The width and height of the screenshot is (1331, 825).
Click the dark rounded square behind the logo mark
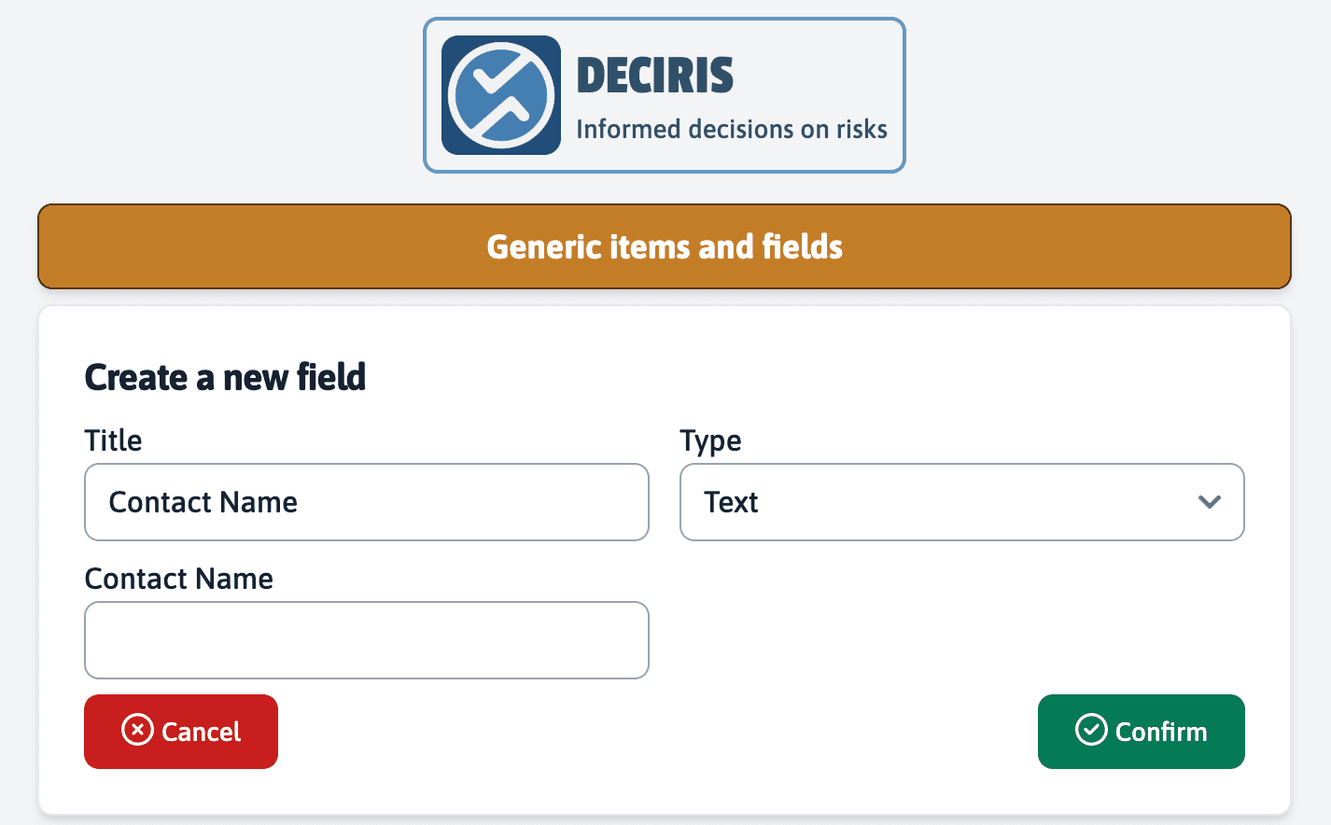[x=500, y=93]
